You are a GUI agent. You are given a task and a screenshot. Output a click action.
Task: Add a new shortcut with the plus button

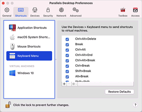click(x=64, y=84)
